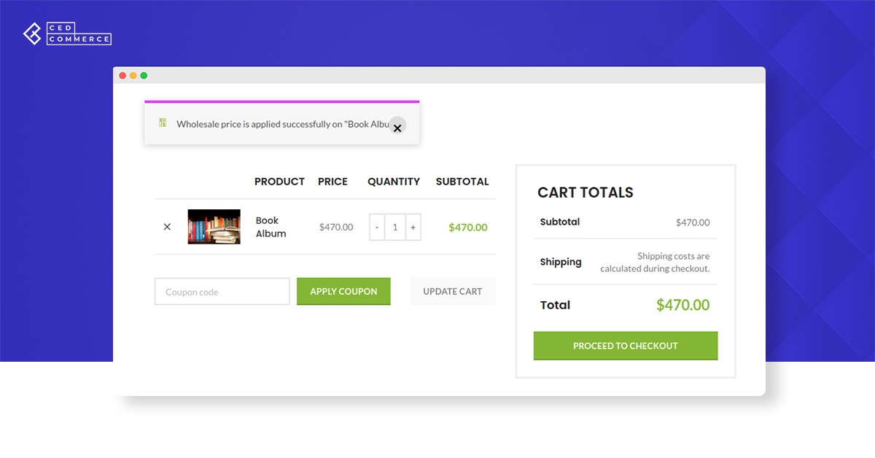This screenshot has width=875, height=458.
Task: Click the yellow minimize window dot
Action: [133, 76]
